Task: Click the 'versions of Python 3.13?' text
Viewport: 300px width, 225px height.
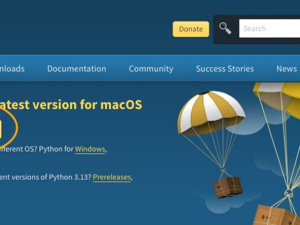Action: pos(51,177)
